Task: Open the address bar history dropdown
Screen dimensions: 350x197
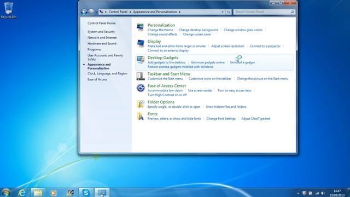Action: (x=223, y=12)
